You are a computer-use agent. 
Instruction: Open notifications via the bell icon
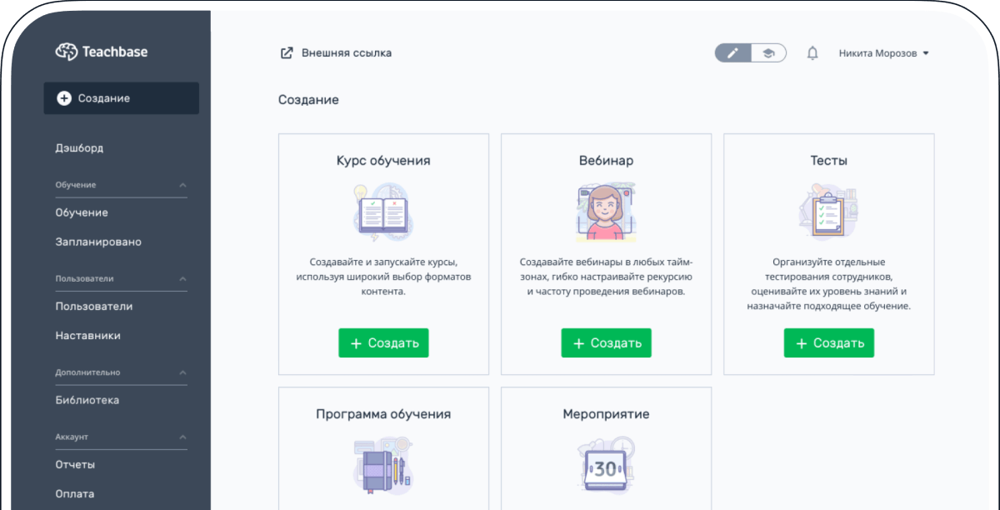pos(812,52)
